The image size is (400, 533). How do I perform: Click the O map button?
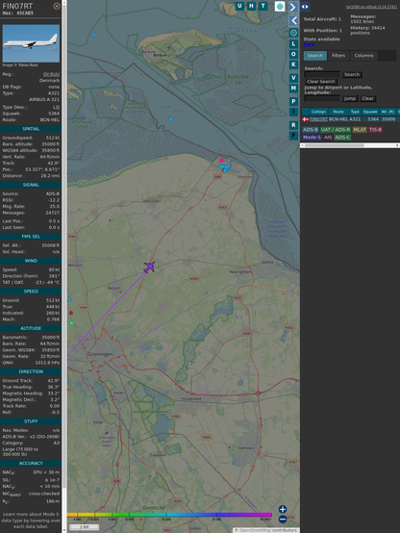point(293,54)
